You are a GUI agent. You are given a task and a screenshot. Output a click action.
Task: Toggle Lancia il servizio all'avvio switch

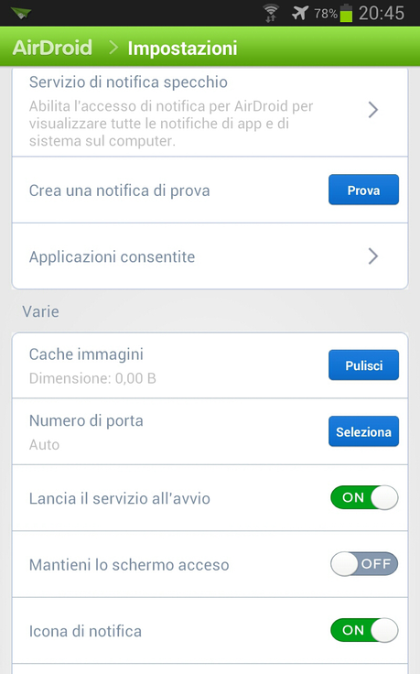364,498
